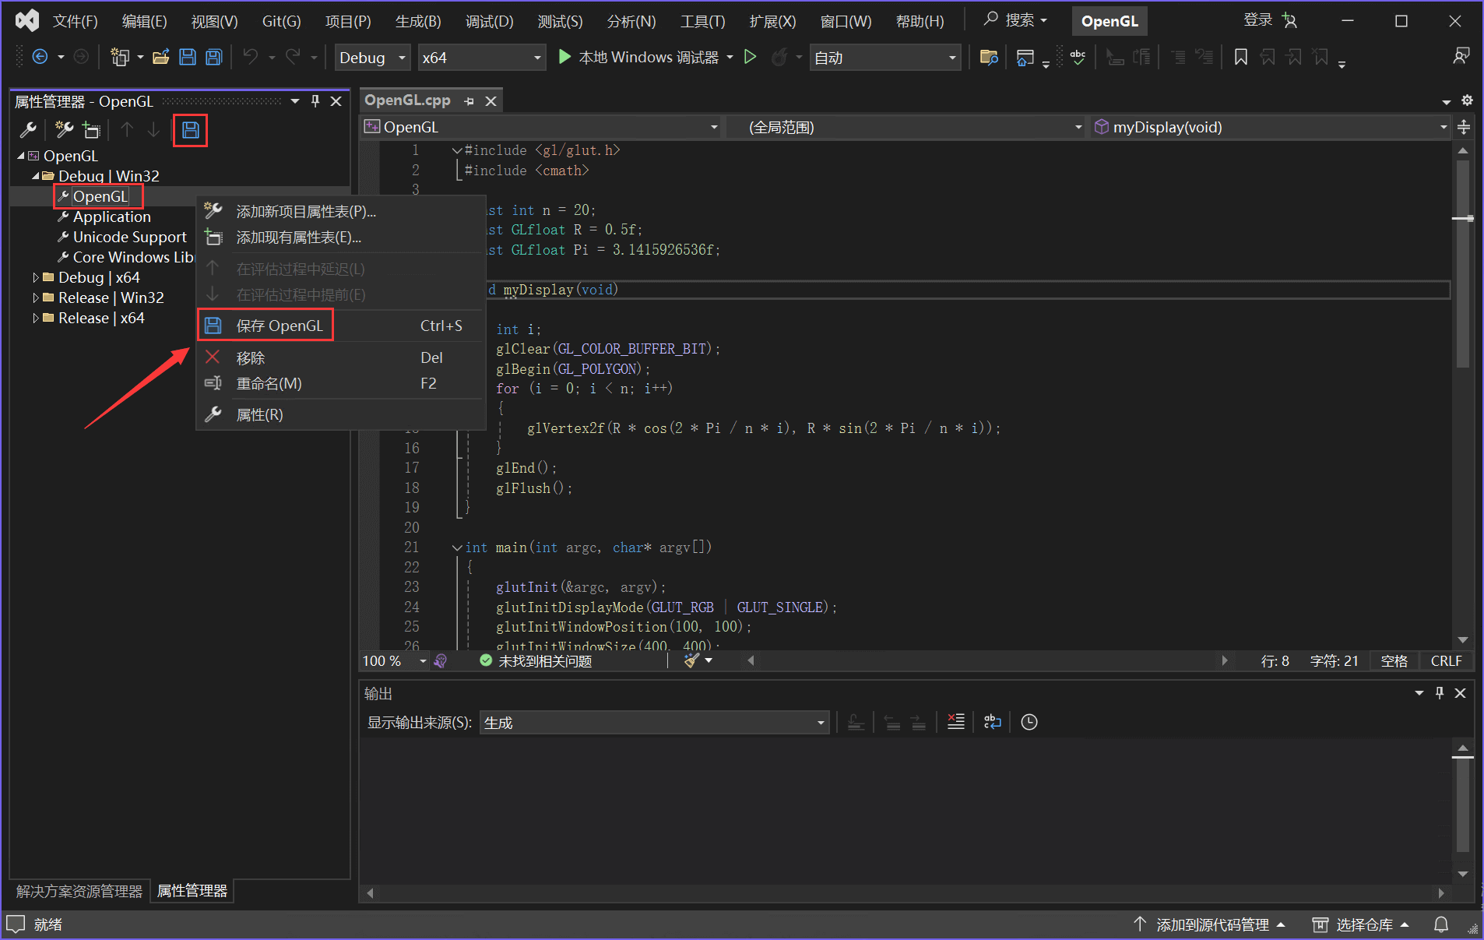Click the add existing property sheet icon

92,130
